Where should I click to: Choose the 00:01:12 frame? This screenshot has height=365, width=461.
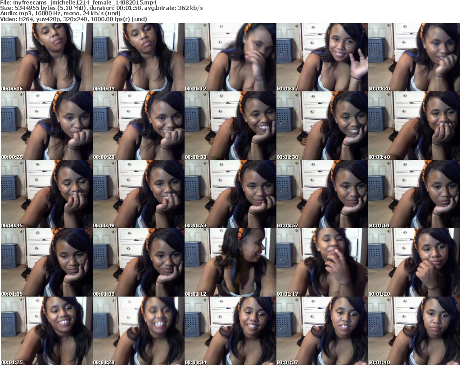coord(230,262)
